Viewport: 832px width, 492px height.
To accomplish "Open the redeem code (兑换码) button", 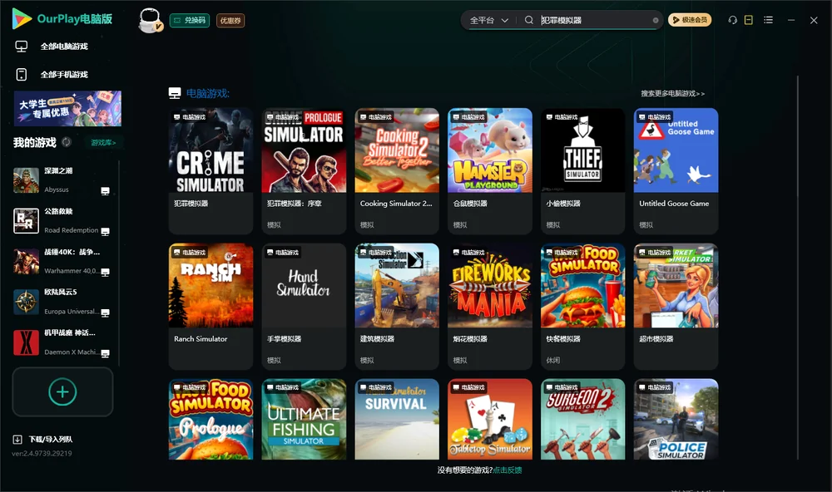I will (190, 20).
